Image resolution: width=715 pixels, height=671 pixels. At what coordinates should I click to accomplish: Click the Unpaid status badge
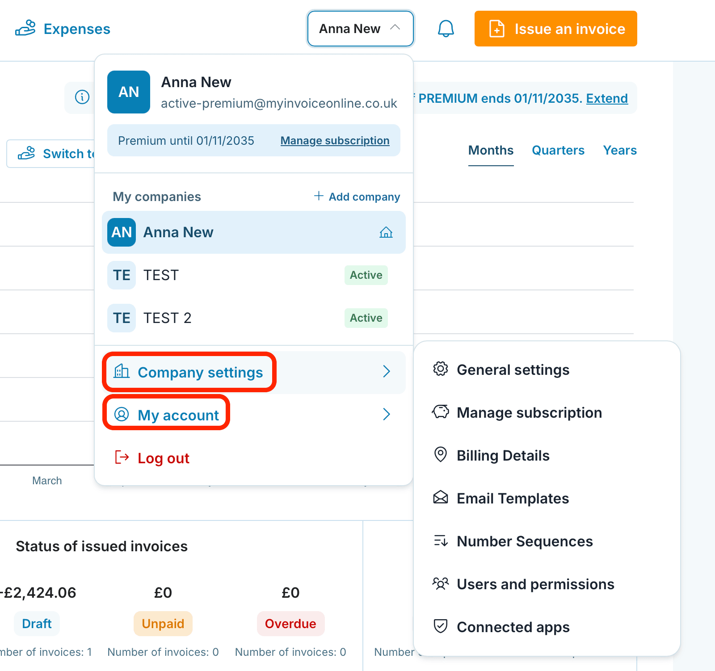(x=163, y=624)
